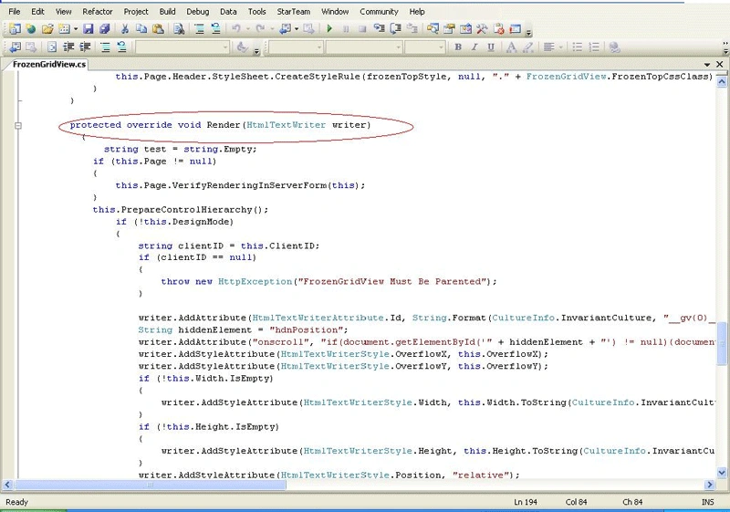Click the New Web Site globe icon
This screenshot has width=730, height=512.
point(31,29)
